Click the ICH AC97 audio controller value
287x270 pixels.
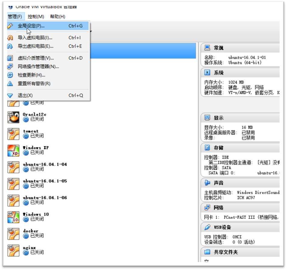pos(246,198)
